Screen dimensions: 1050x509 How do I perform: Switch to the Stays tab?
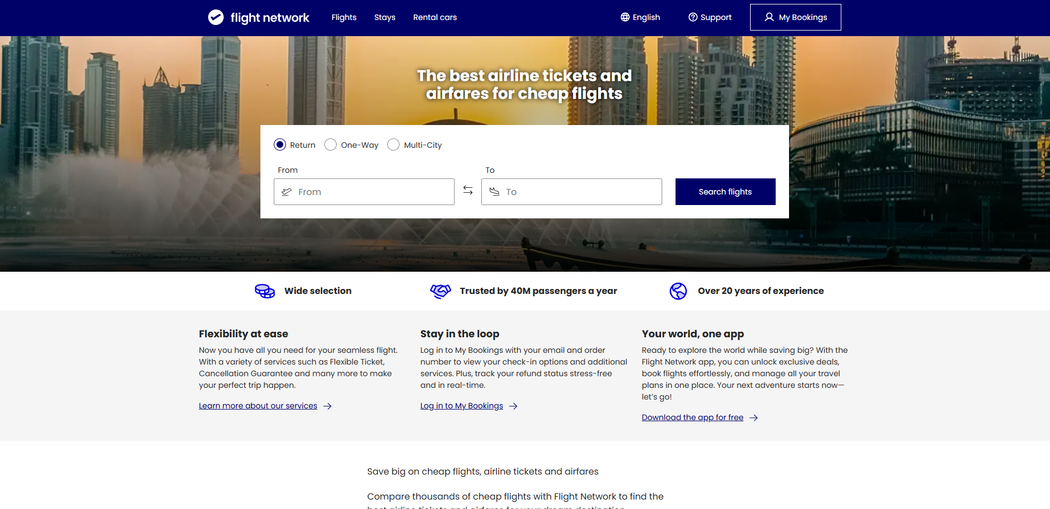pyautogui.click(x=384, y=17)
